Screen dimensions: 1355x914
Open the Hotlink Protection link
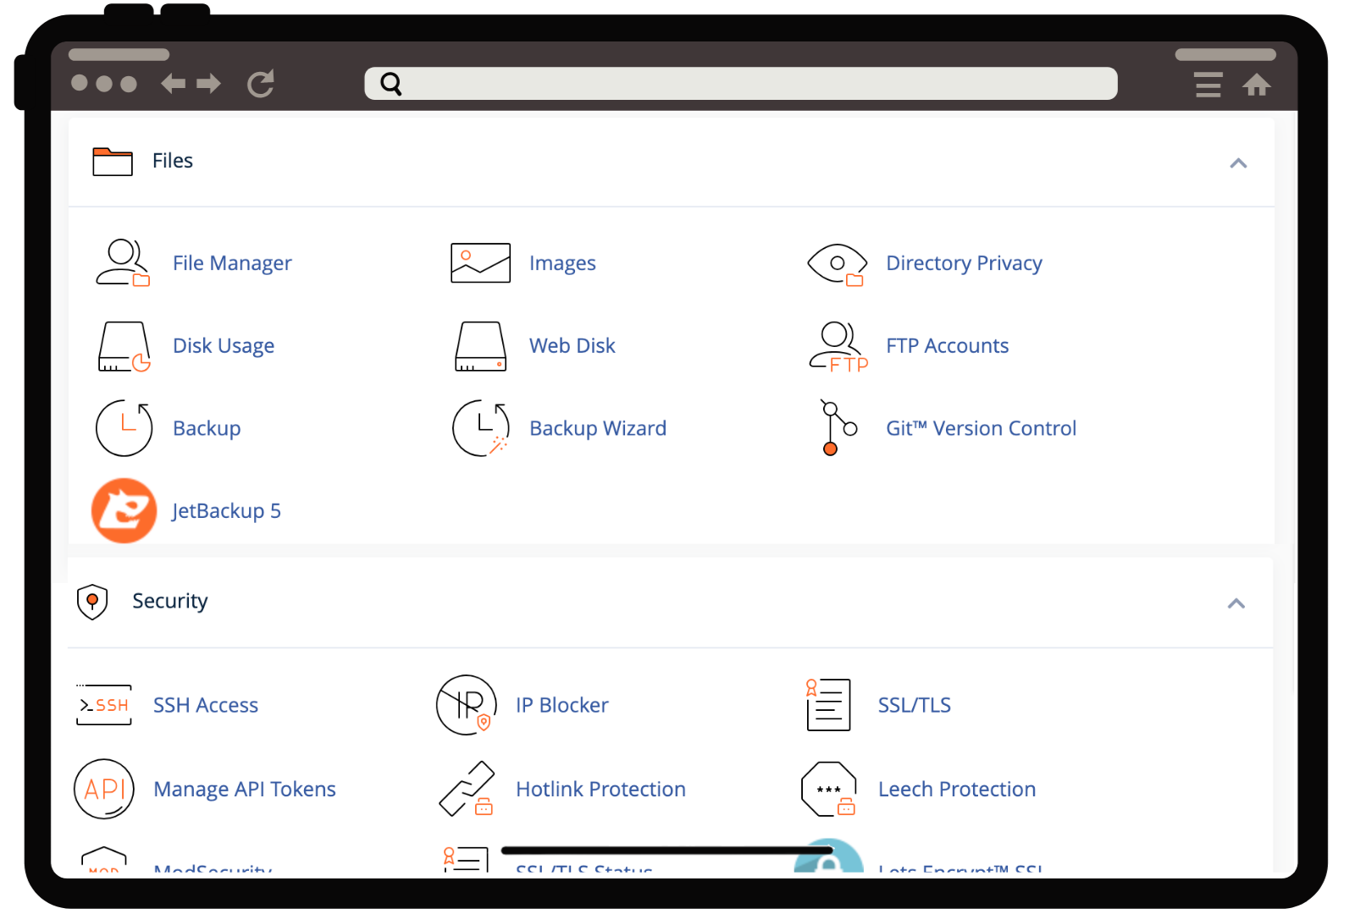(600, 789)
